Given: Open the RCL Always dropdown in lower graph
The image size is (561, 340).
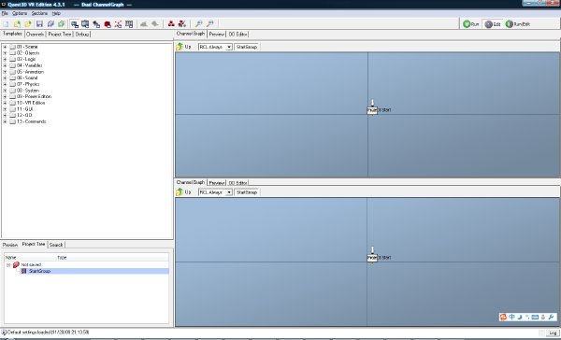Looking at the screenshot, I should pos(229,192).
